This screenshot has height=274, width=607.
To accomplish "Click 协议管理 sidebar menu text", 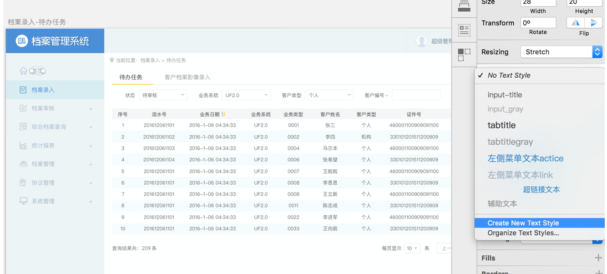I will tap(43, 182).
